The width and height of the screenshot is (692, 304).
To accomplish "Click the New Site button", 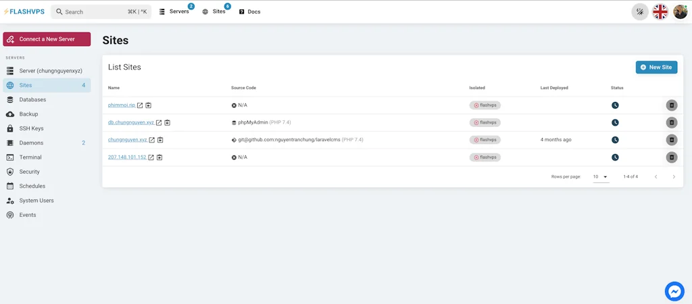I will [656, 67].
